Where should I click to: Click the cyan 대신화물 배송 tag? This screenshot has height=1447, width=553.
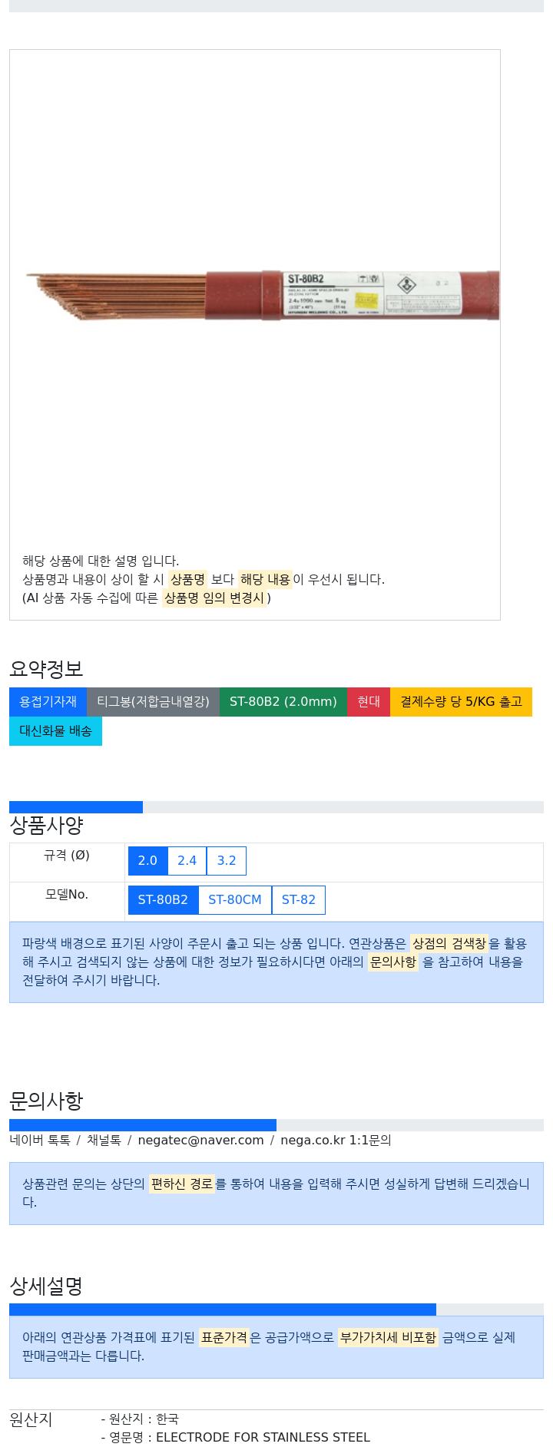tap(55, 731)
